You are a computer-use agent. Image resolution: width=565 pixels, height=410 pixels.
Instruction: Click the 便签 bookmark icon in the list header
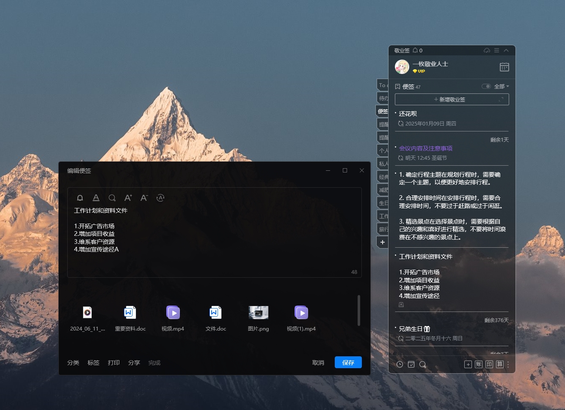(397, 87)
